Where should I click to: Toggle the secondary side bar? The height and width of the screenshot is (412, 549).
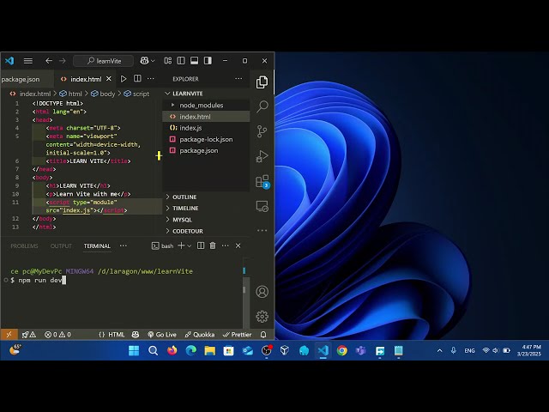pos(208,61)
